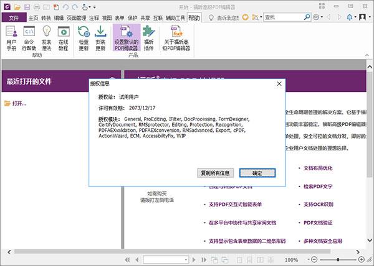Click the Redo arrow in title bar
Image resolution: width=374 pixels, height=266 pixels.
pos(75,7)
